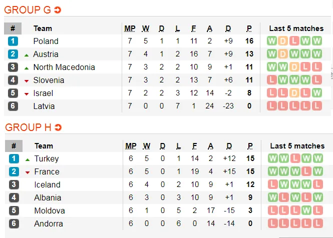Sort Group G by the P points column
Image resolution: width=333 pixels, height=238 pixels.
tap(249, 28)
